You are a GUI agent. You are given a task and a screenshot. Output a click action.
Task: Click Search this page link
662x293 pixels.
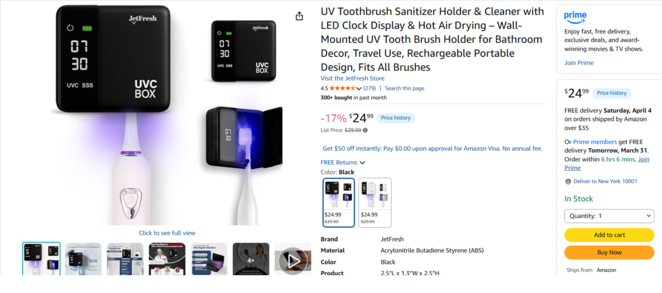tap(405, 88)
